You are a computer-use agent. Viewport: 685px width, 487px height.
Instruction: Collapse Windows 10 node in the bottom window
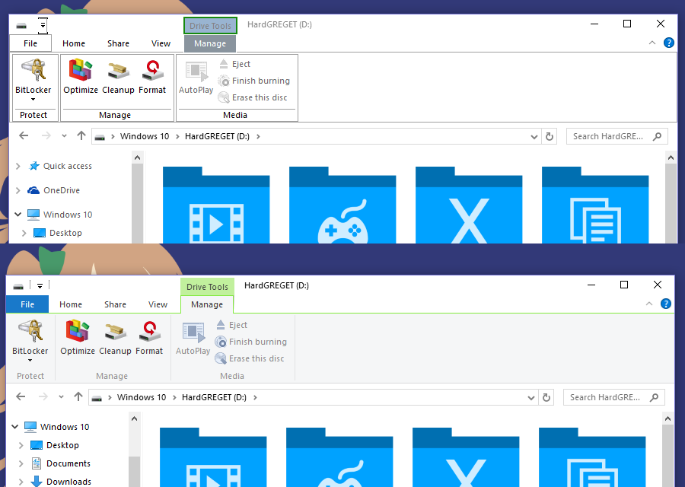click(x=15, y=427)
